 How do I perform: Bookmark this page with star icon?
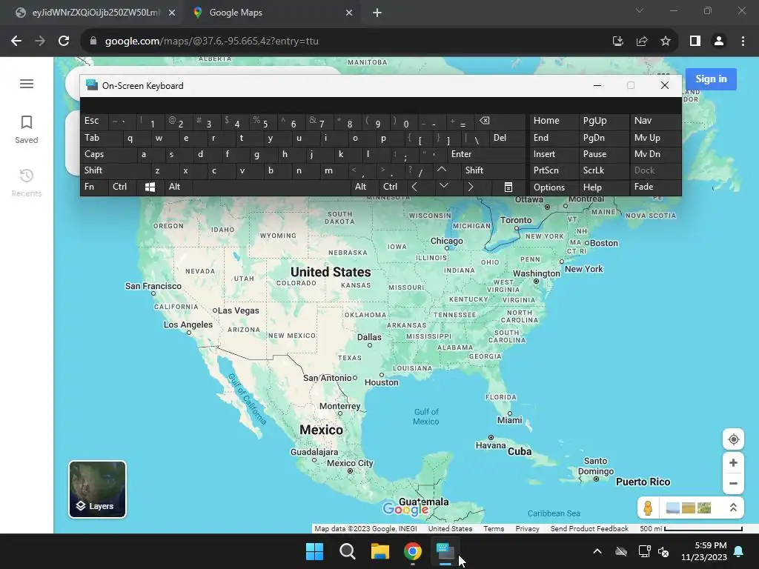click(666, 41)
